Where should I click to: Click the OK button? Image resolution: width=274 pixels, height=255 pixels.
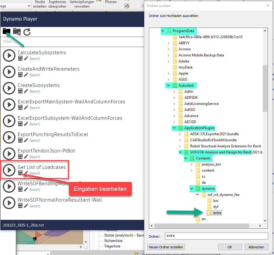(230, 247)
